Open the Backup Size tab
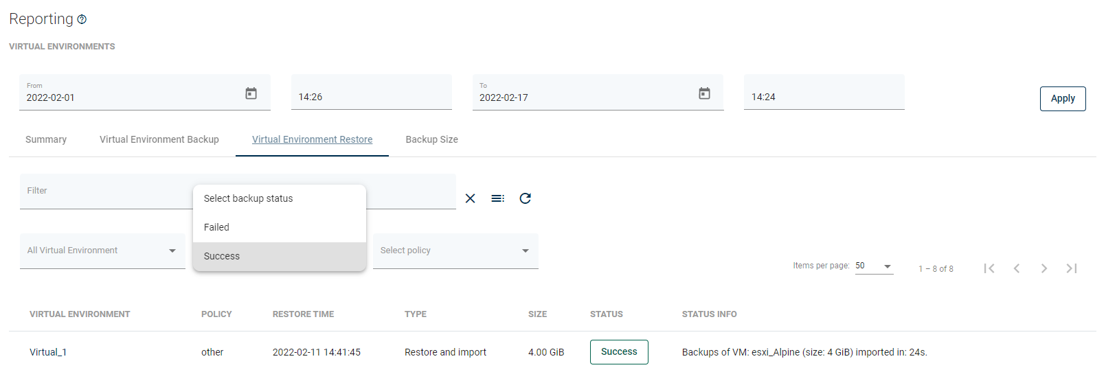Screen dimensions: 1106x372 [431, 139]
